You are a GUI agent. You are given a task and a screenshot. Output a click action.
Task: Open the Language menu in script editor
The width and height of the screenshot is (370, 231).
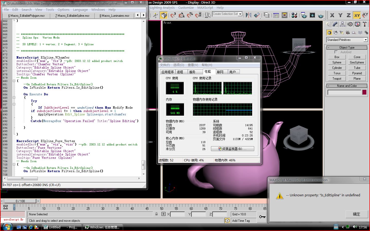point(80,10)
